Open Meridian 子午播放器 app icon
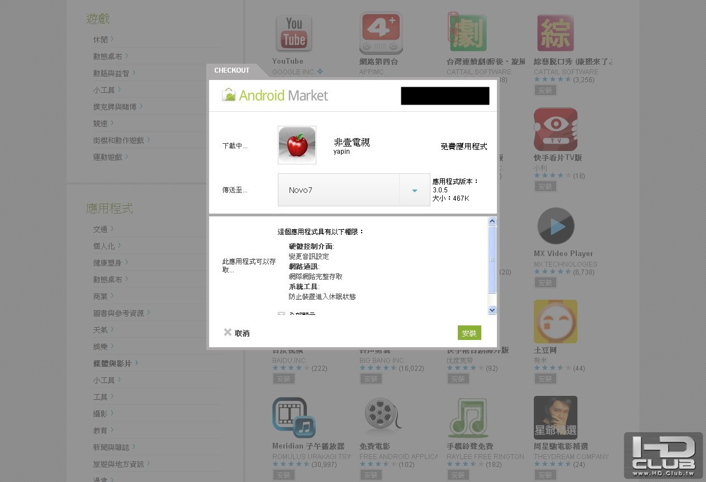706x482 pixels. coord(294,418)
